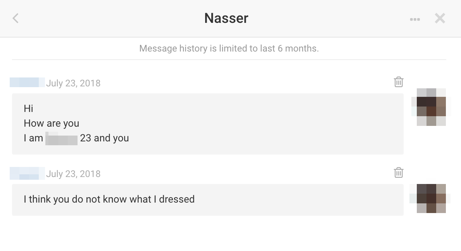The image size is (461, 251).
Task: Click the blurred word after "I am"
Action: (x=61, y=139)
